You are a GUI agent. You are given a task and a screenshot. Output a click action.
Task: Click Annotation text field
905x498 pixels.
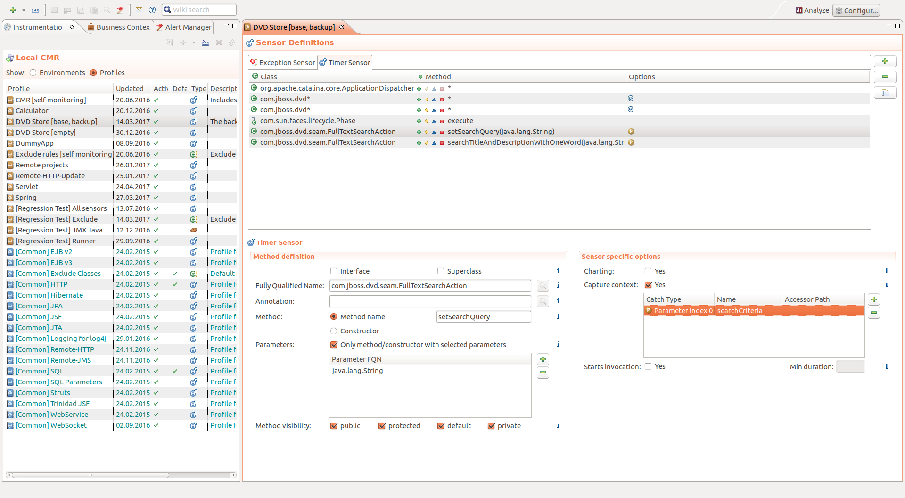coord(430,301)
